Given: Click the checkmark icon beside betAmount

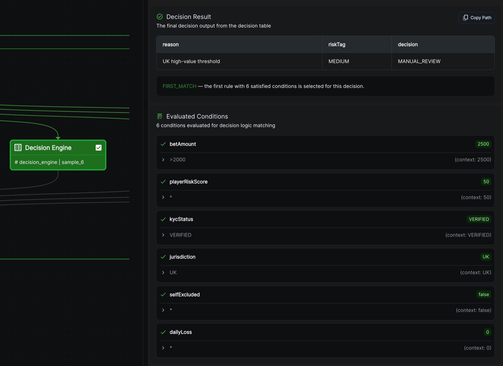Looking at the screenshot, I should [163, 144].
